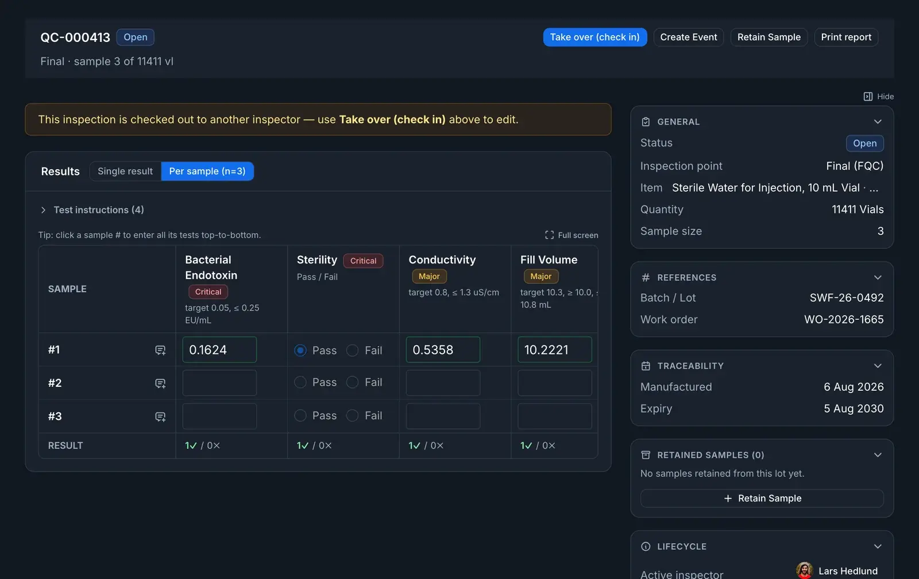Select Pass for sample #1 sterility

(300, 350)
